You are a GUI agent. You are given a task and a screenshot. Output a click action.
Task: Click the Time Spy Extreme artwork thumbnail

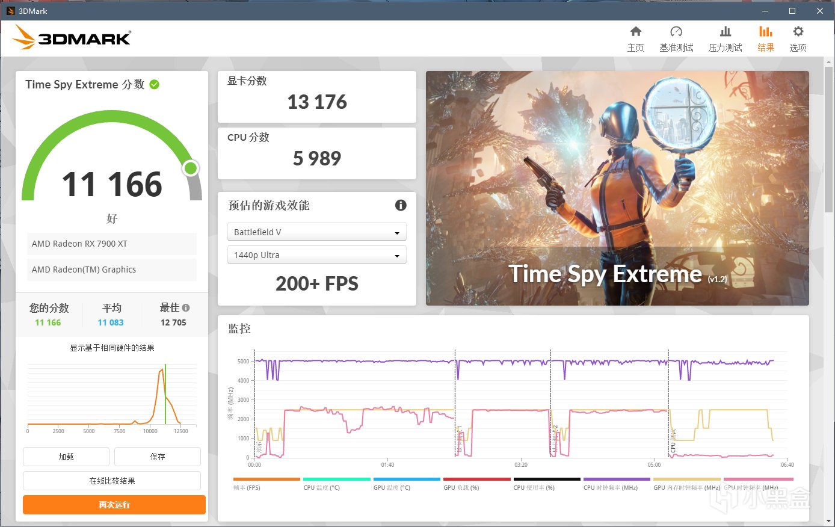[617, 188]
